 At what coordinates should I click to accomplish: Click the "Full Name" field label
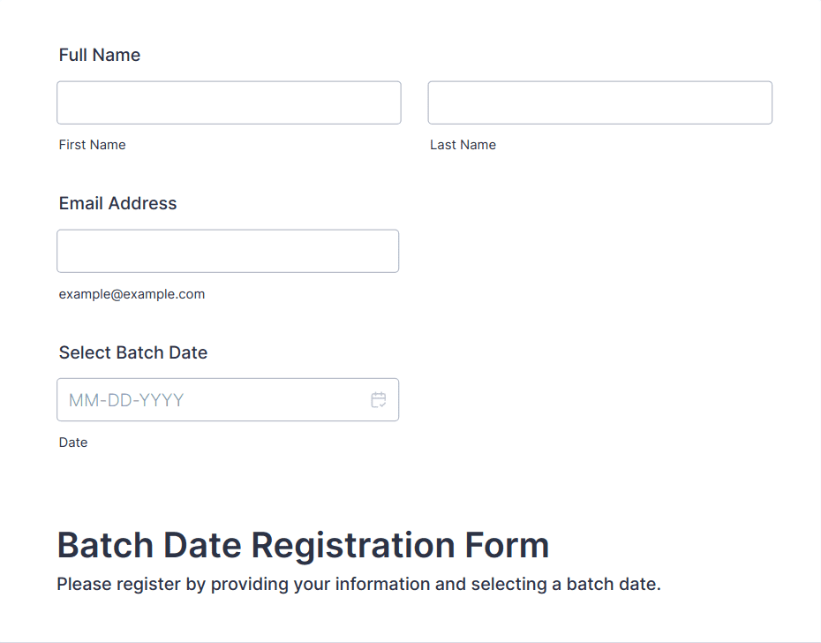(100, 55)
